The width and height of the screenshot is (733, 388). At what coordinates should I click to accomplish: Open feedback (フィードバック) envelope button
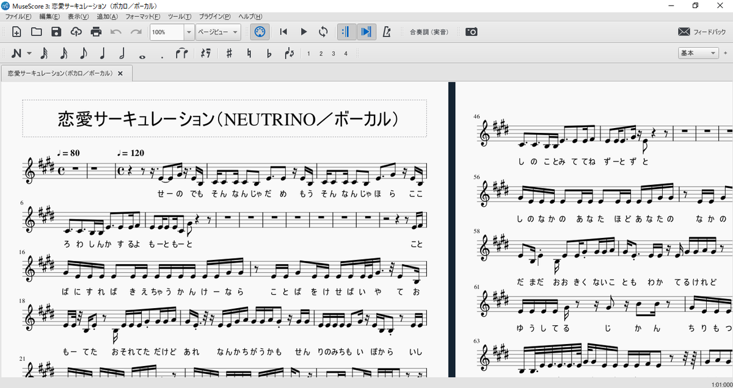coord(702,32)
